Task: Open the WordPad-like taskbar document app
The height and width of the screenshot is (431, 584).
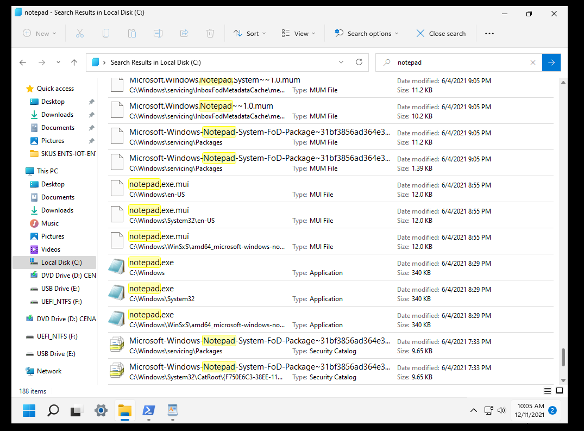Action: [172, 410]
